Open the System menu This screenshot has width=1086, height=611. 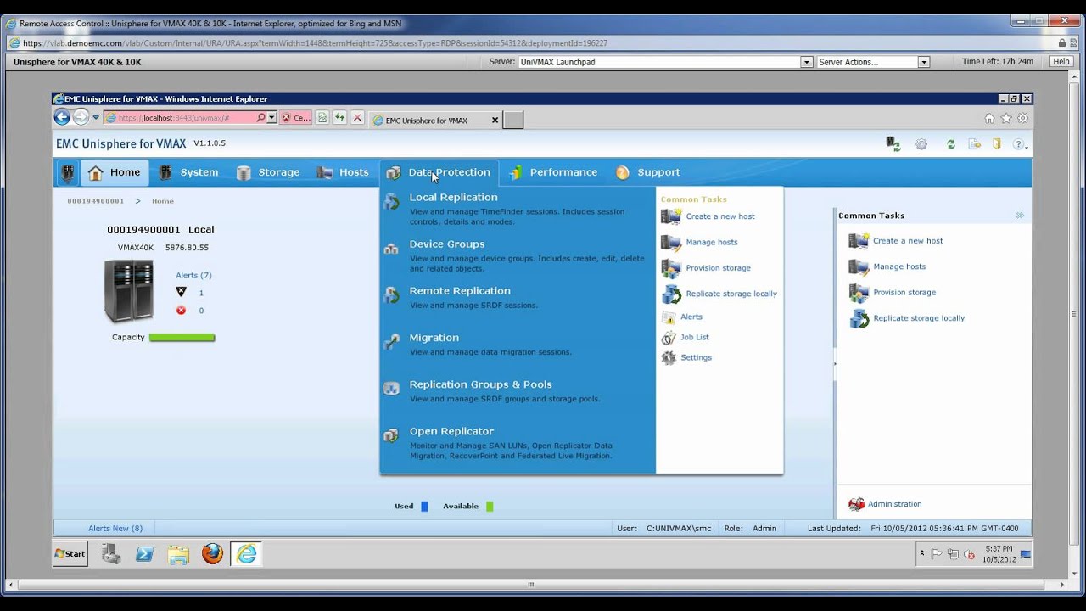189,172
